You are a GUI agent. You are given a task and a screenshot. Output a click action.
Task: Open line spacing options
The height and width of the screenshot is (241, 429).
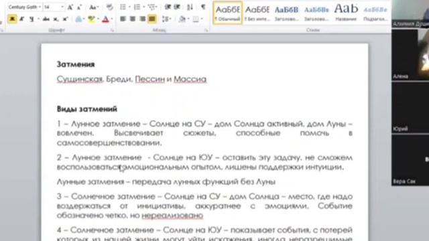(166, 19)
